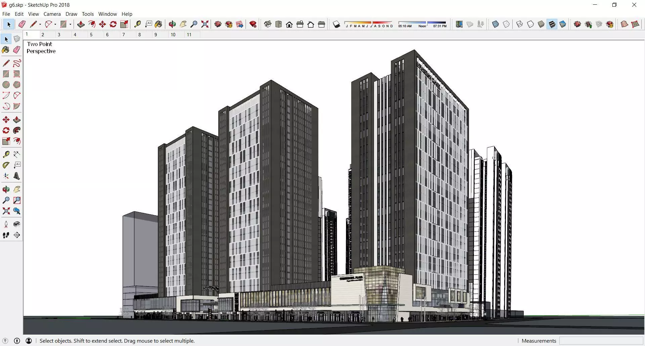Activate the Position Camera tool
645x346 pixels.
(x=6, y=224)
